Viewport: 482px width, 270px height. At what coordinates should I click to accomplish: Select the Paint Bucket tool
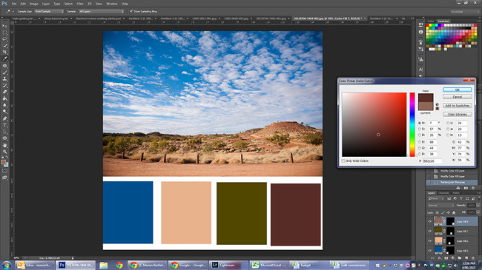pos(4,98)
